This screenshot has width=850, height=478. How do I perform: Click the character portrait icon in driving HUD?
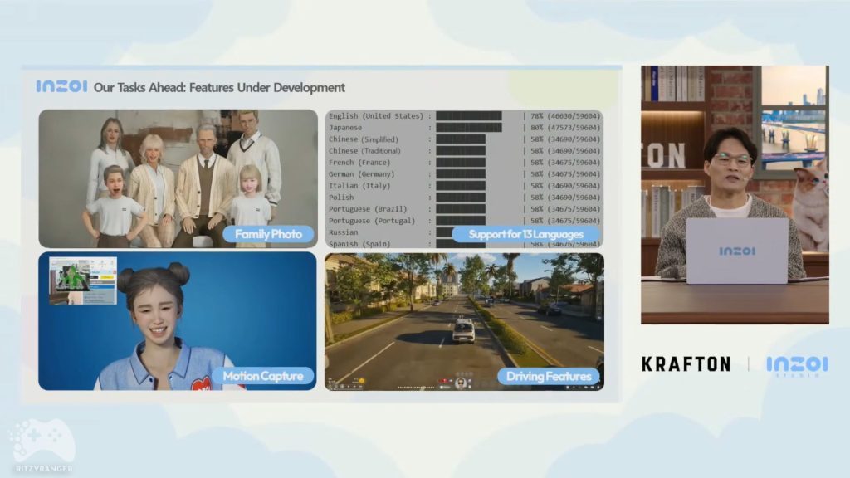[461, 383]
